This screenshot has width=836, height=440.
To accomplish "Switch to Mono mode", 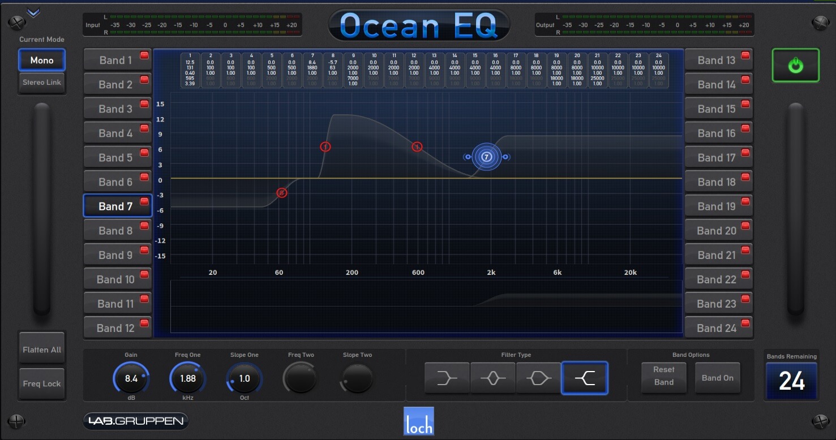I will (42, 60).
